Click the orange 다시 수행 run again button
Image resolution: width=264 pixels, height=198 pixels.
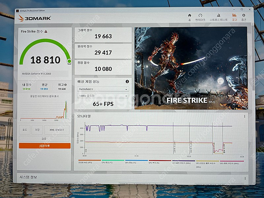coord(45,146)
